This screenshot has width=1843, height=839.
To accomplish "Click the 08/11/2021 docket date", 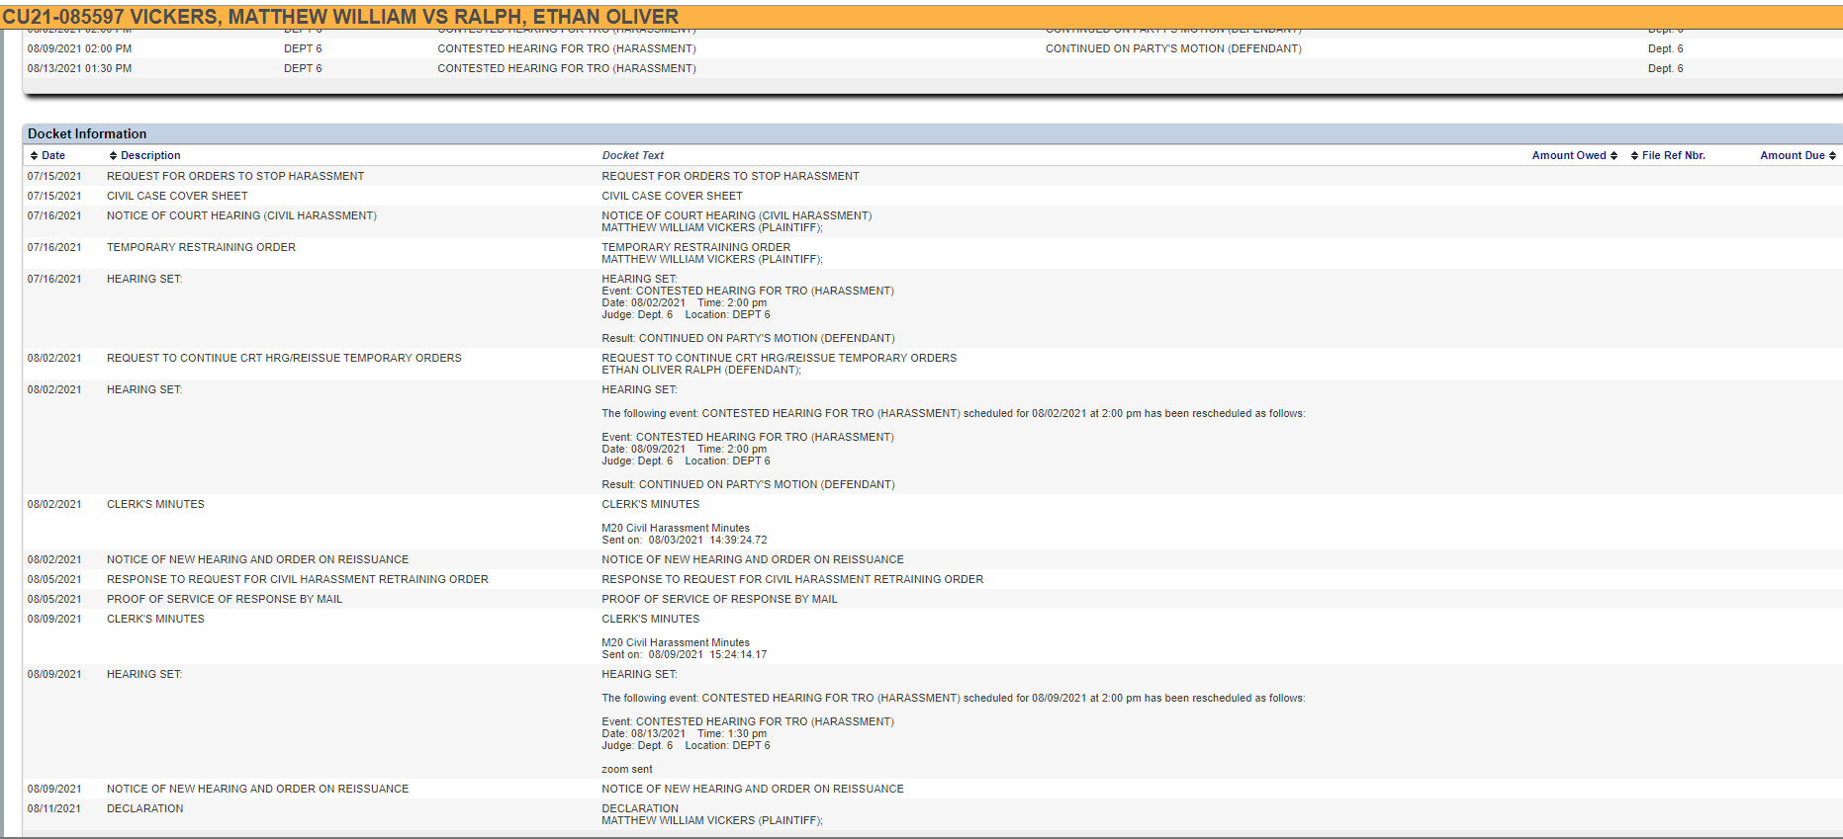I will point(54,808).
